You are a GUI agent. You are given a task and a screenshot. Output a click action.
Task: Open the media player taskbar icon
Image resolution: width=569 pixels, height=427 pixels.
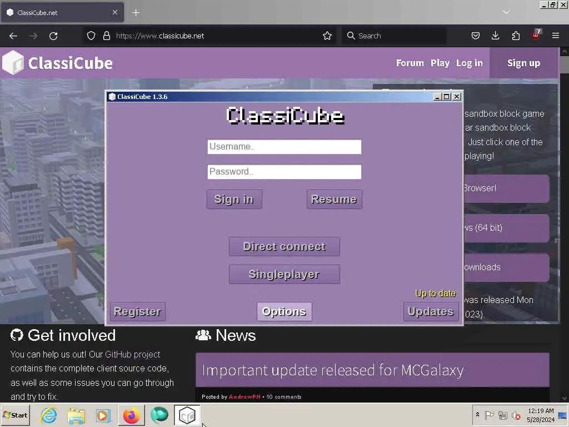(103, 415)
